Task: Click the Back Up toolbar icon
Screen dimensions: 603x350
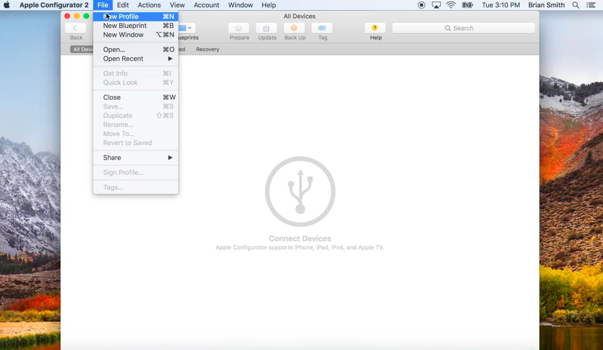Action: click(x=294, y=28)
